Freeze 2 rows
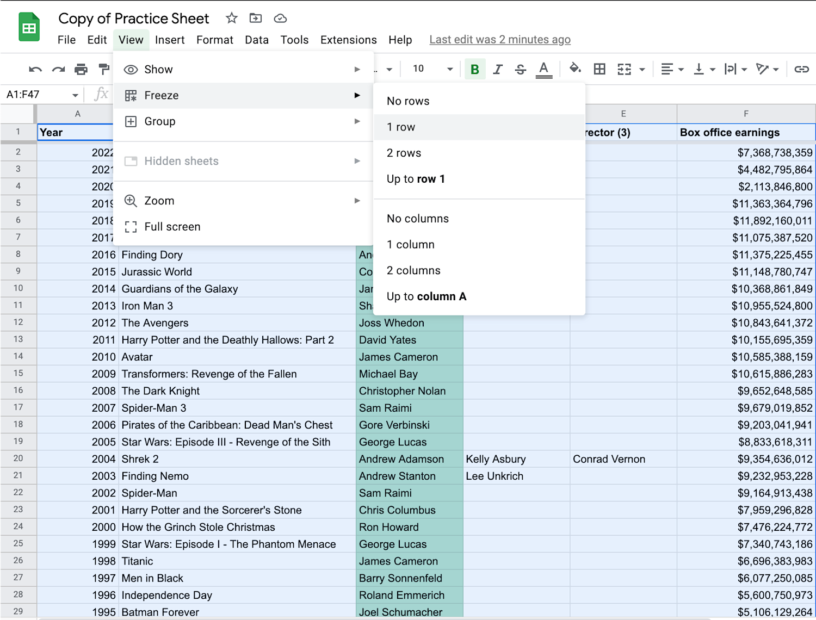Viewport: 816px width, 620px height. coord(479,153)
